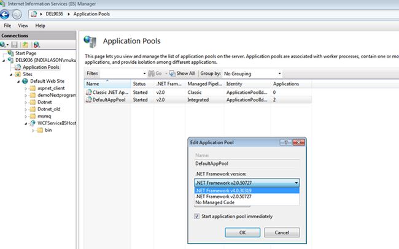Sort by the Status column header
Image resolution: width=399 pixels, height=249 pixels.
pos(142,84)
